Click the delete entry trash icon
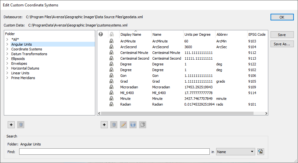Viewport: 298px width, 163px height. [x=114, y=125]
